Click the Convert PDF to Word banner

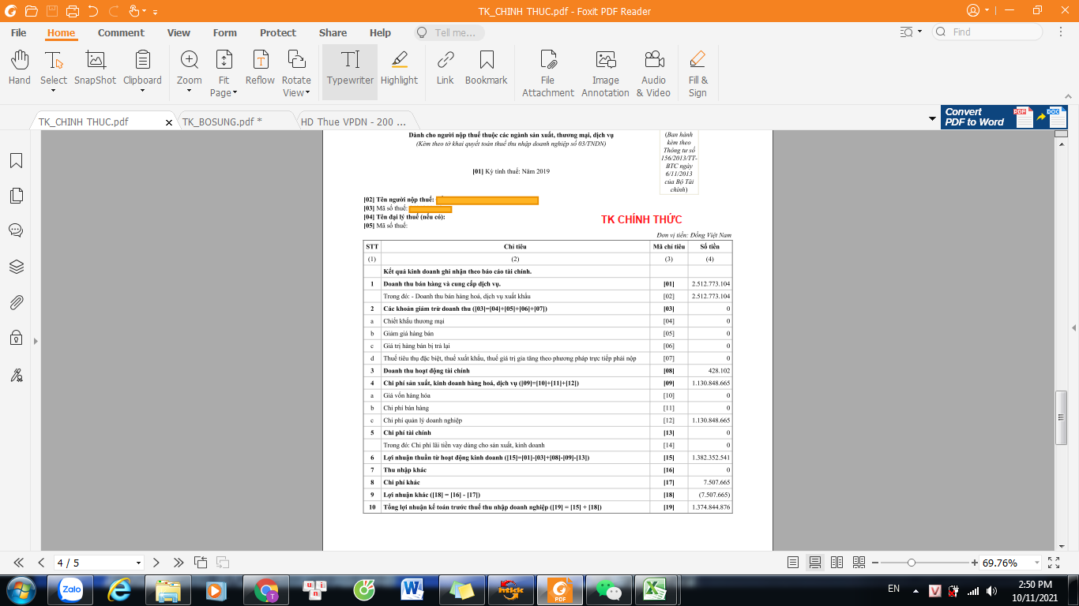(x=1003, y=117)
